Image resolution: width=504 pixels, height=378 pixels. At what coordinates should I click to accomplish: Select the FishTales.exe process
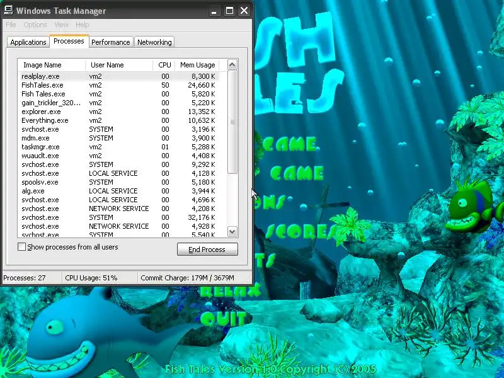[x=118, y=85]
